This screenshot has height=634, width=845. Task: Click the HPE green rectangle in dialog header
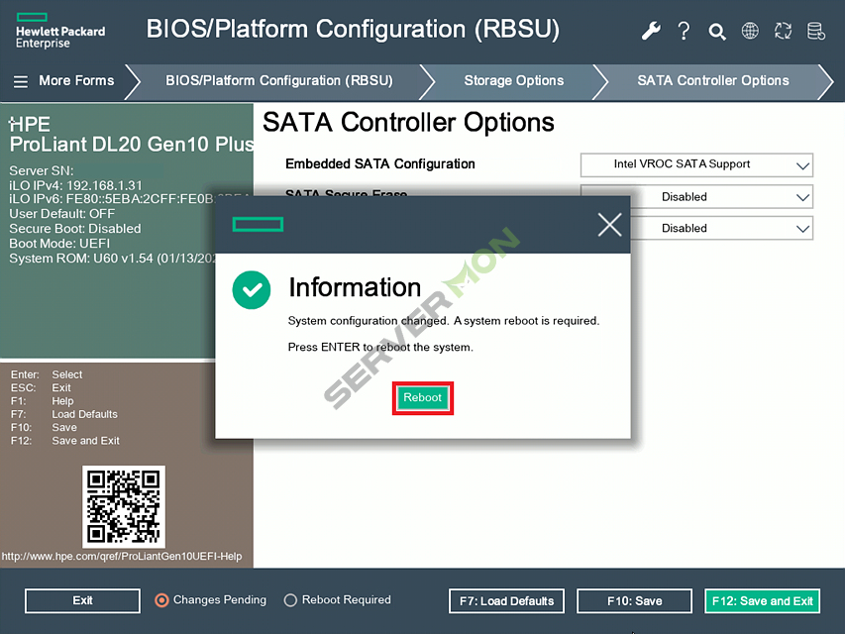coord(258,224)
